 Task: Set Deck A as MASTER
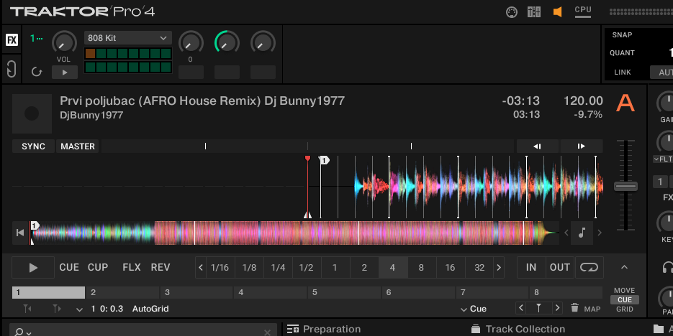[78, 146]
